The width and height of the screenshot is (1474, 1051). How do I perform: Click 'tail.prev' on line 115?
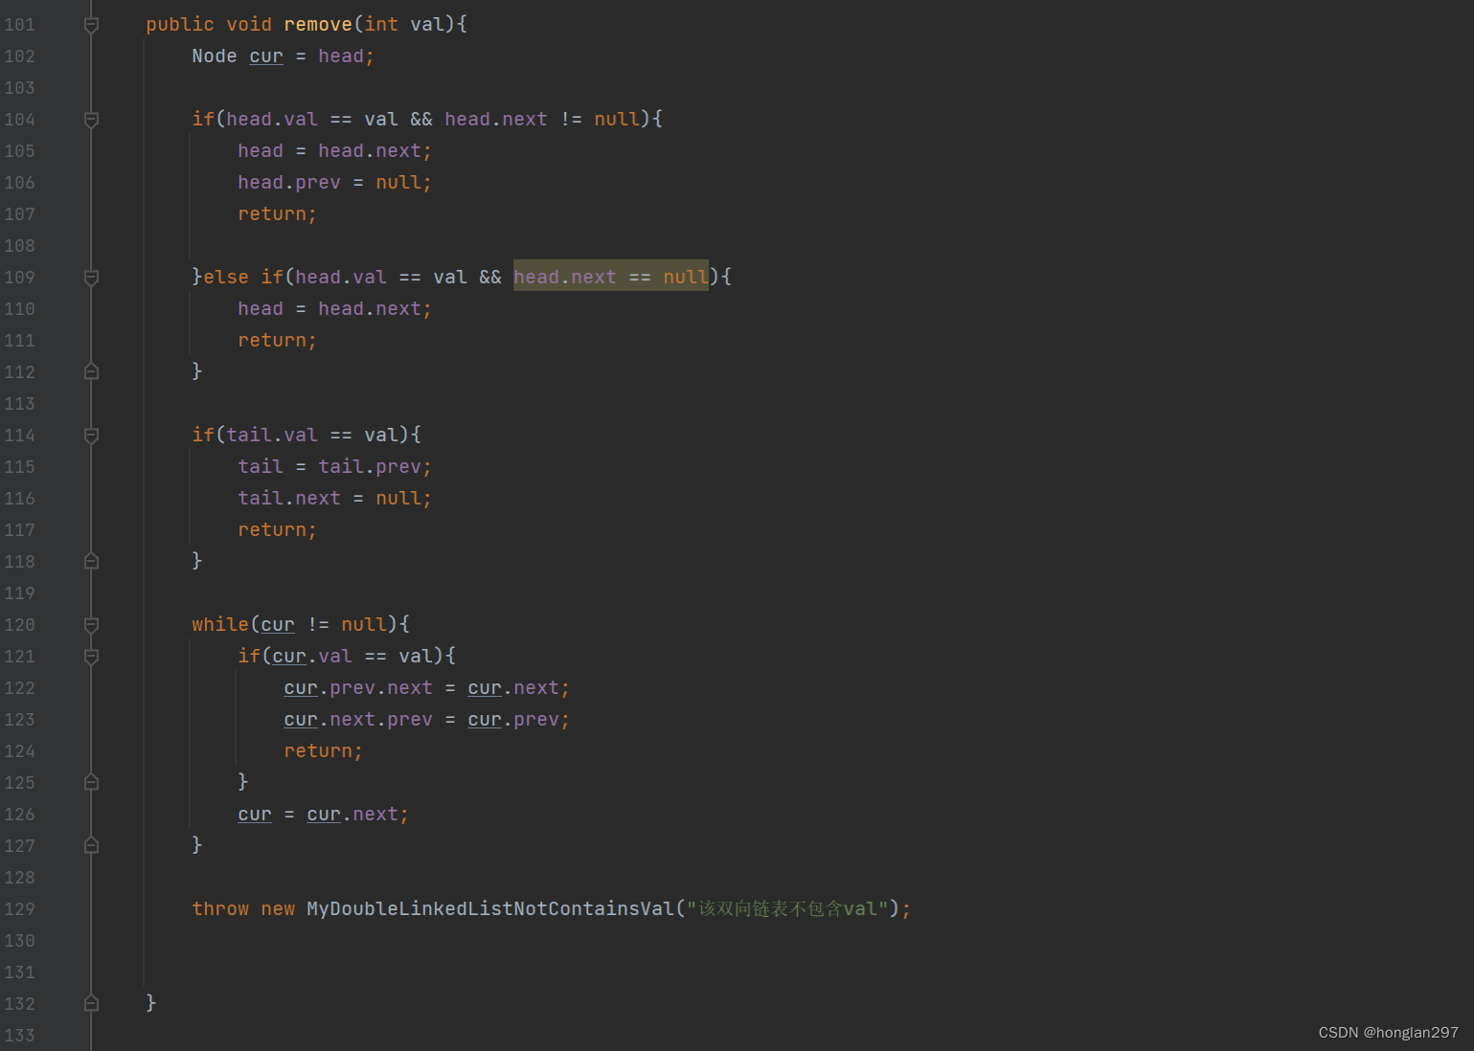coord(370,466)
